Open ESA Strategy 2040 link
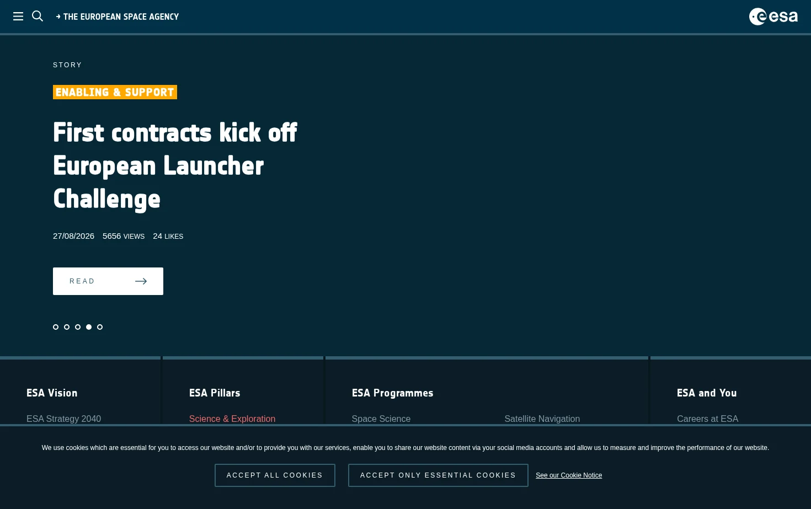Viewport: 811px width, 509px height. click(64, 419)
